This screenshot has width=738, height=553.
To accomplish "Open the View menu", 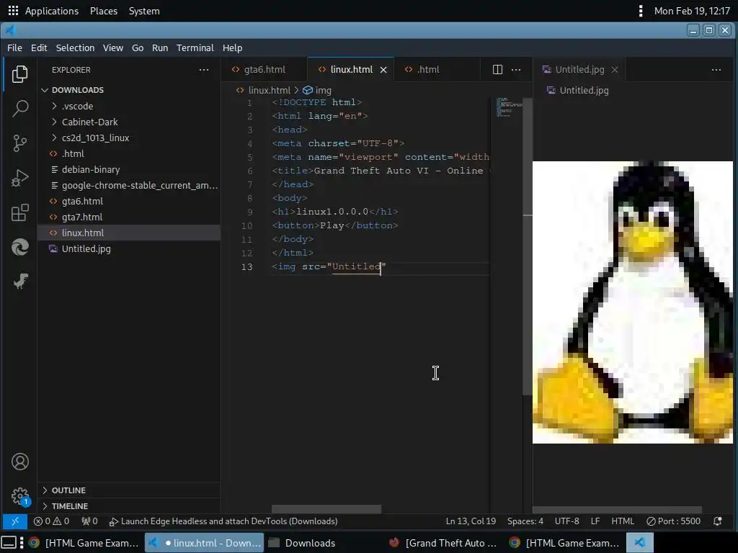I will (113, 48).
